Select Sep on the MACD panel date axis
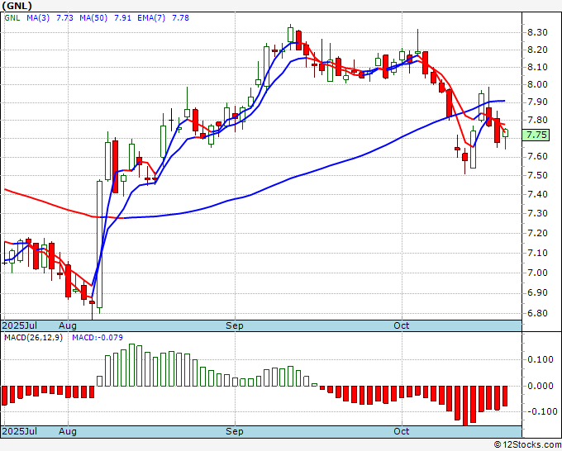Screen dimensions: 562x451 coord(235,431)
